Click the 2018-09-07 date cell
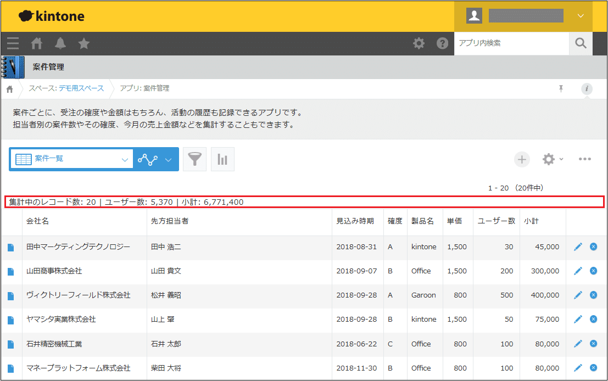 click(356, 271)
